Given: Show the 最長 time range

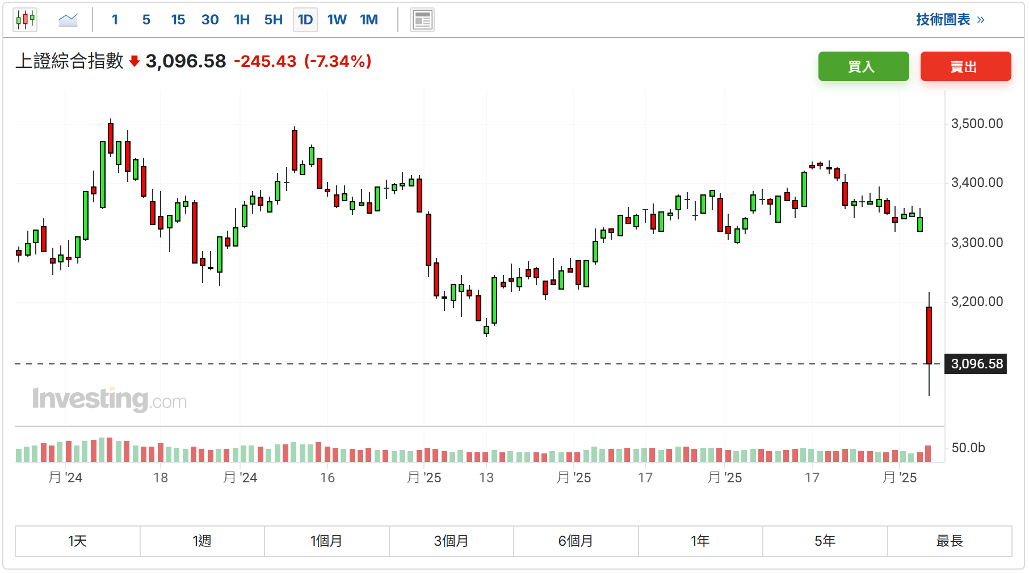Looking at the screenshot, I should (950, 541).
